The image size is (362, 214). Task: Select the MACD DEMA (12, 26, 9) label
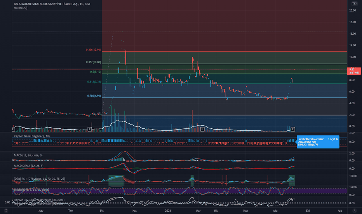pos(29,166)
